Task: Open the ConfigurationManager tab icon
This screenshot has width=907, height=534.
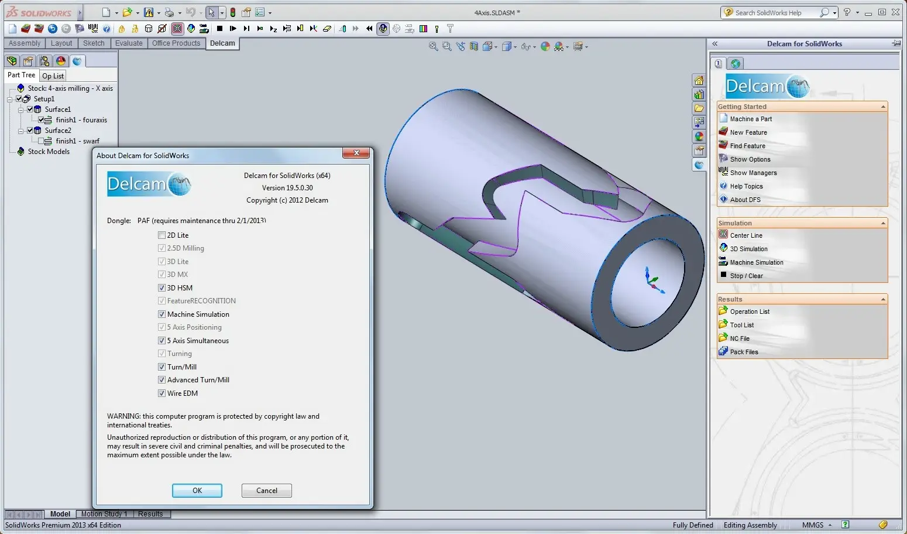Action: pyautogui.click(x=44, y=61)
